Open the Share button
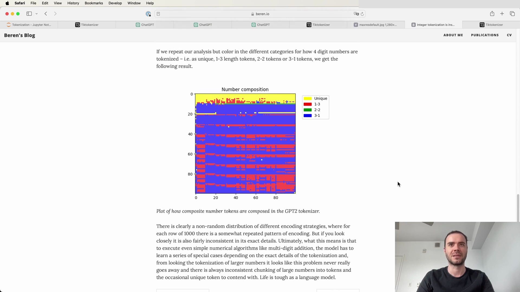 click(x=492, y=14)
